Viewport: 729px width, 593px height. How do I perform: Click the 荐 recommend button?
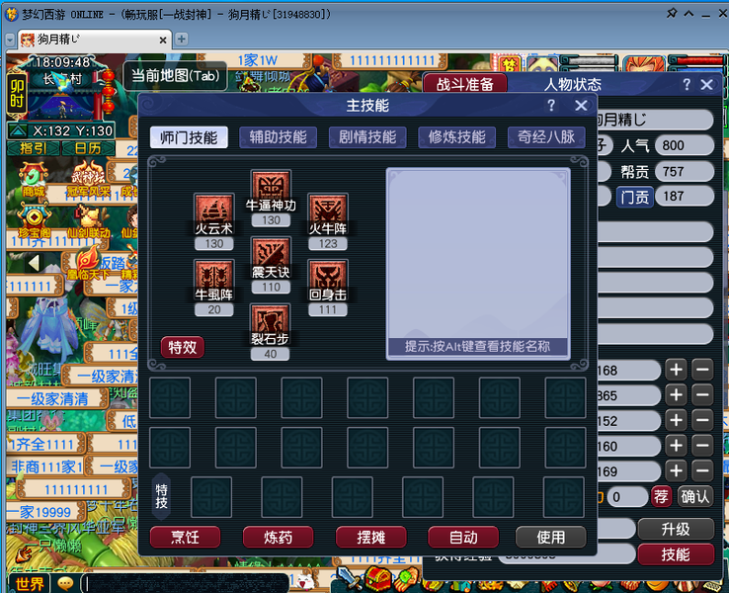[661, 497]
